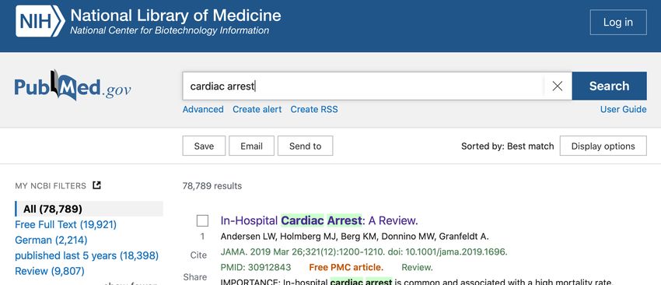The width and height of the screenshot is (661, 285).
Task: Open the User Guide link
Action: (x=623, y=109)
